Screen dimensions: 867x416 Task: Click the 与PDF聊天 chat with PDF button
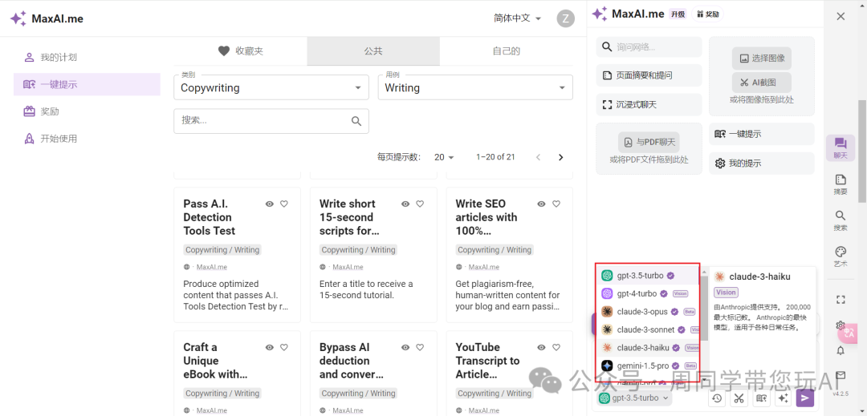click(x=649, y=142)
